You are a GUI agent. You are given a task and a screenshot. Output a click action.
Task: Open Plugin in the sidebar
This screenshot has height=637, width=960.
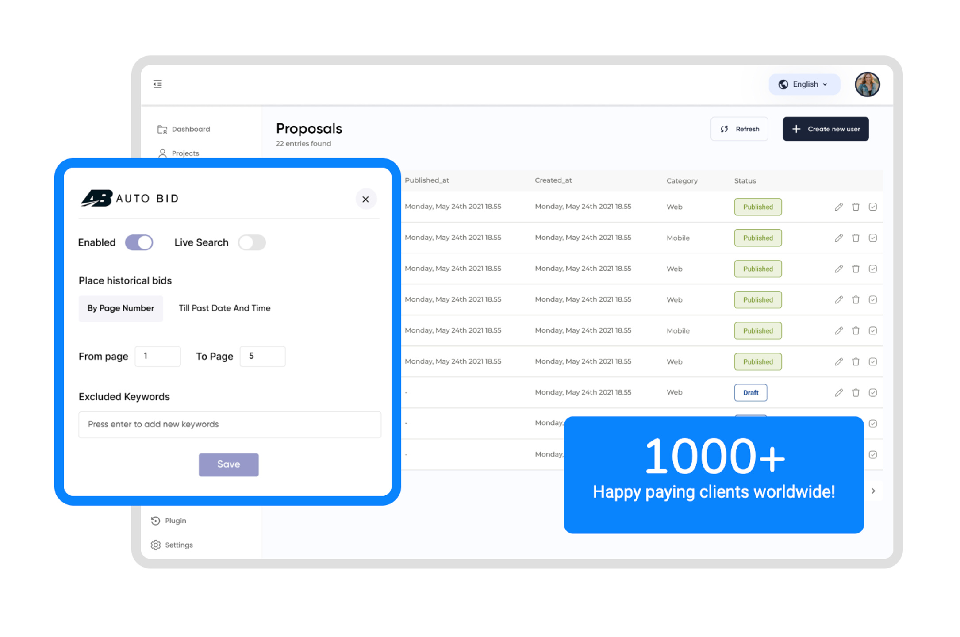pyautogui.click(x=169, y=521)
